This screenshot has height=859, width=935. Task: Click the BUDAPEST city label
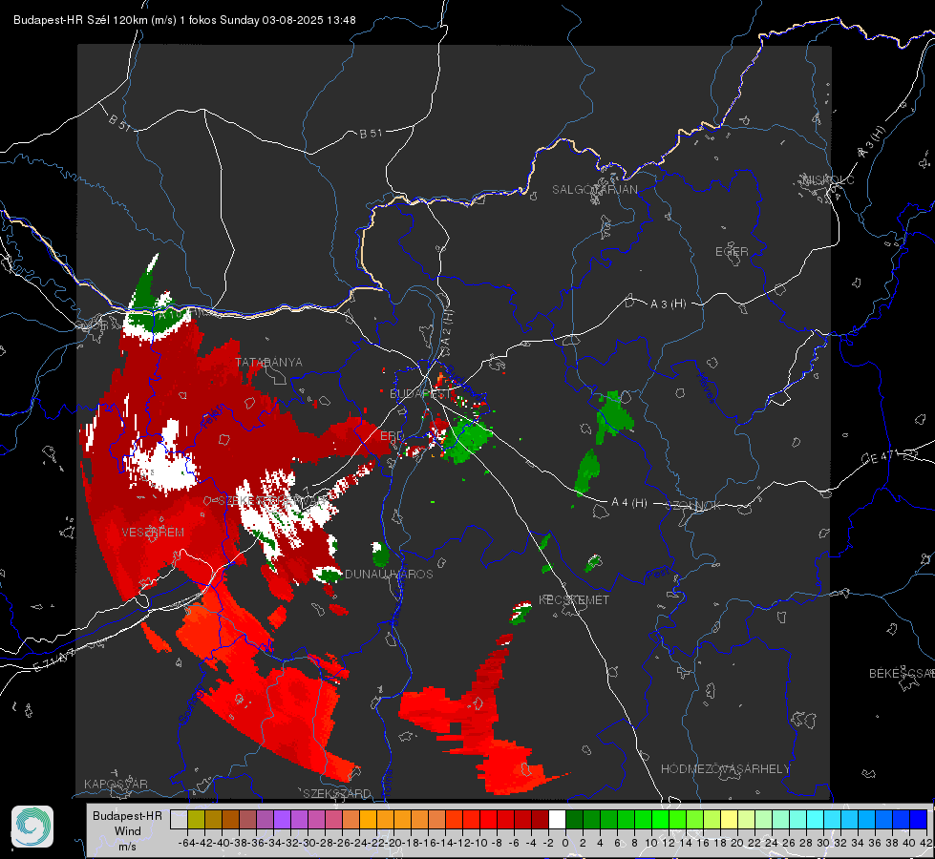(x=420, y=394)
